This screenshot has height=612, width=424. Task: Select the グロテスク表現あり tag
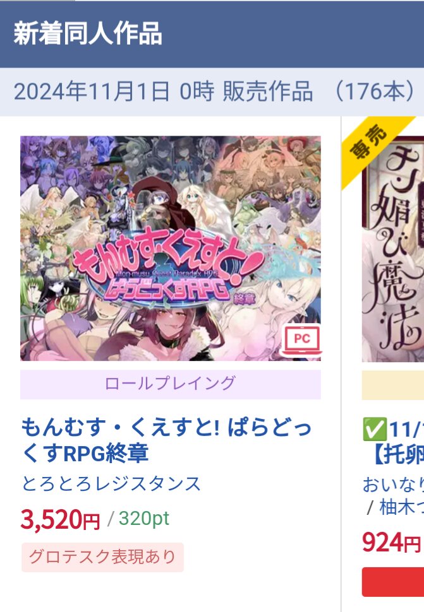pyautogui.click(x=102, y=557)
